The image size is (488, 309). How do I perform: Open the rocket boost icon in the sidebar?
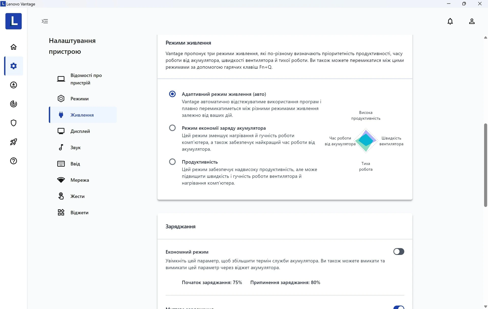(13, 142)
